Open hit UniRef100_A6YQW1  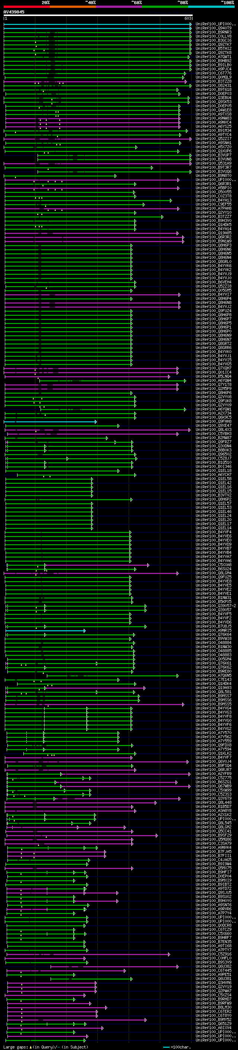[x=213, y=409]
